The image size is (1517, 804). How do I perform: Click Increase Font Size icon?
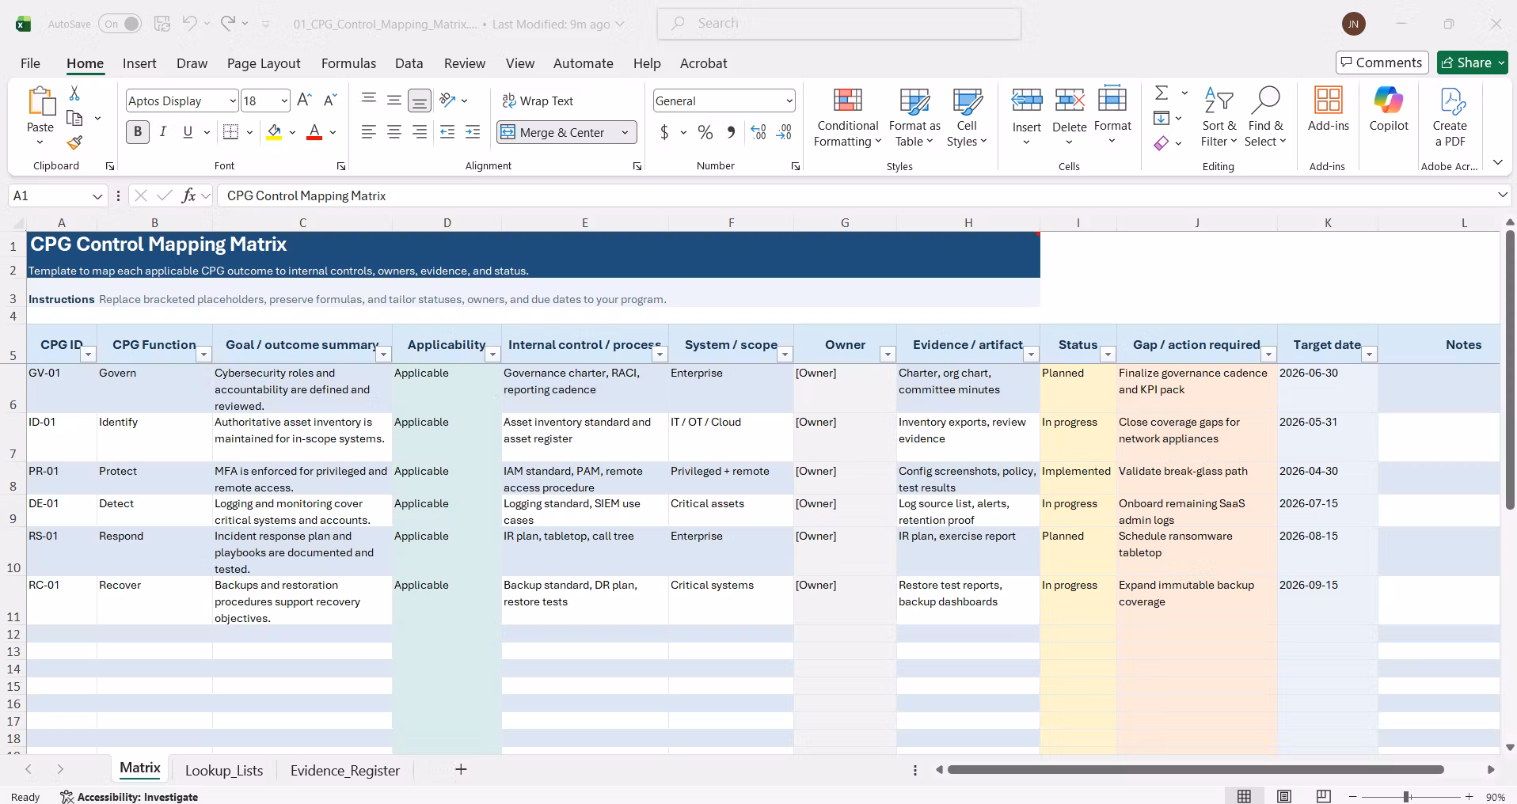point(304,100)
